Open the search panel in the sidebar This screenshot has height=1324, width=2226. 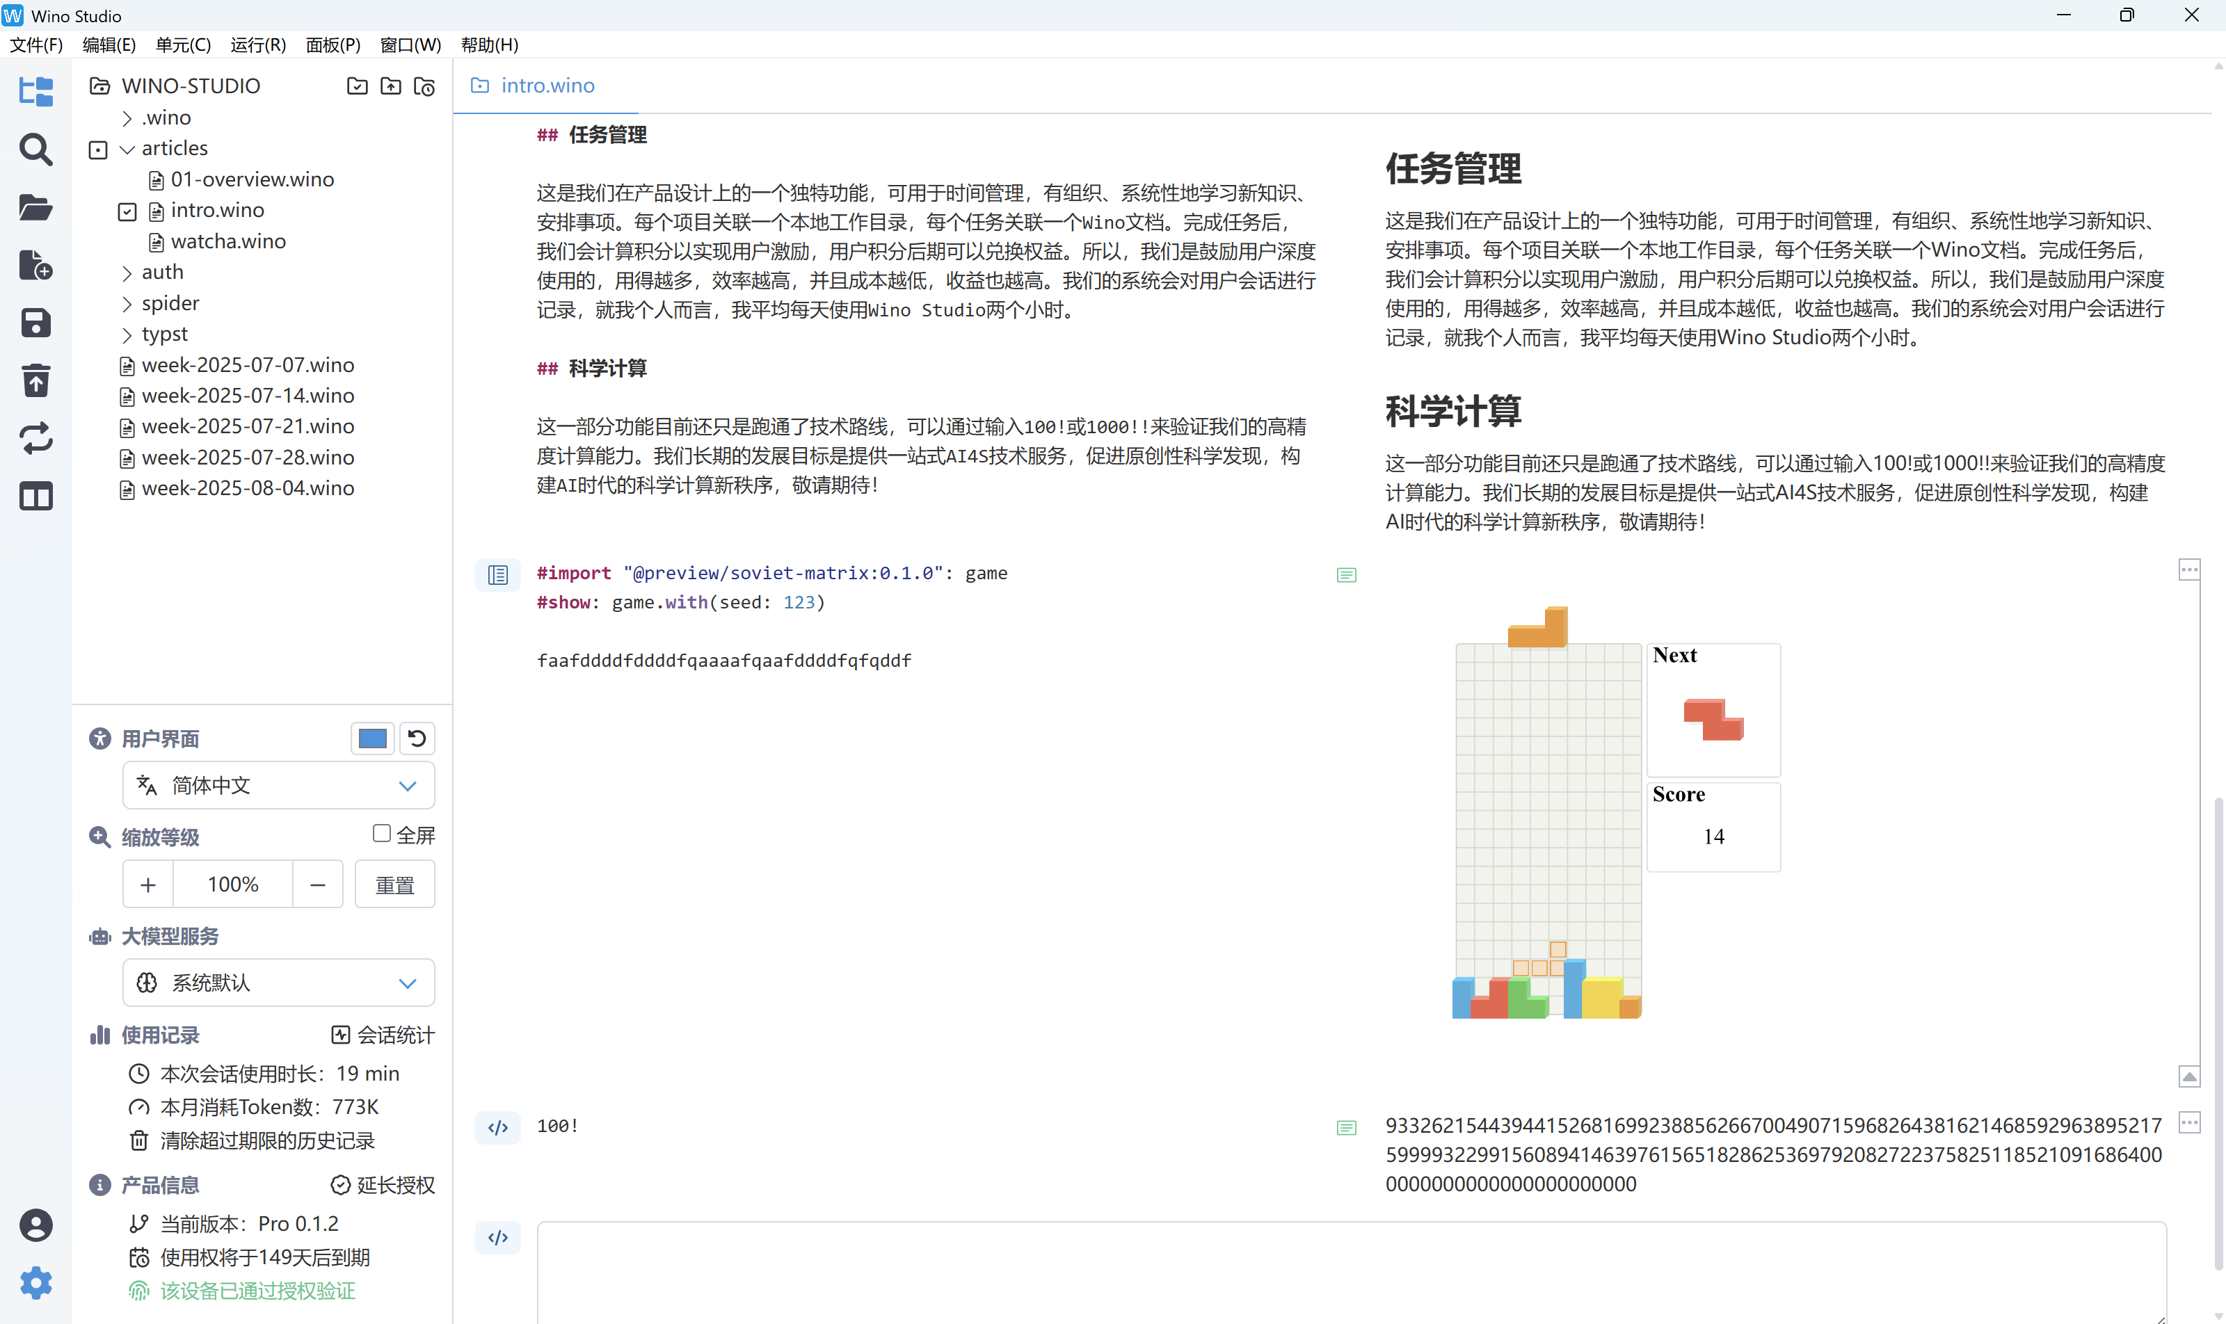[35, 150]
